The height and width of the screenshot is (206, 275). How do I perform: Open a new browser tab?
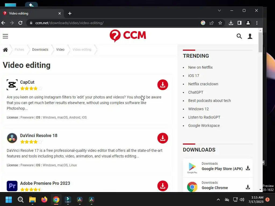(x=70, y=13)
